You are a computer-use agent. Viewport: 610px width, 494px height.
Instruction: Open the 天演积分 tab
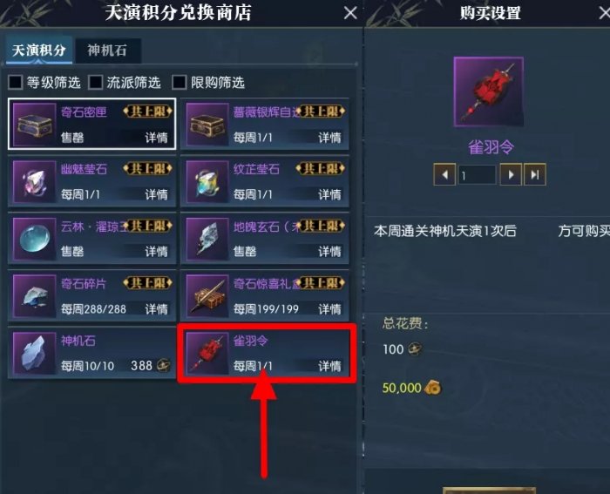[x=39, y=51]
